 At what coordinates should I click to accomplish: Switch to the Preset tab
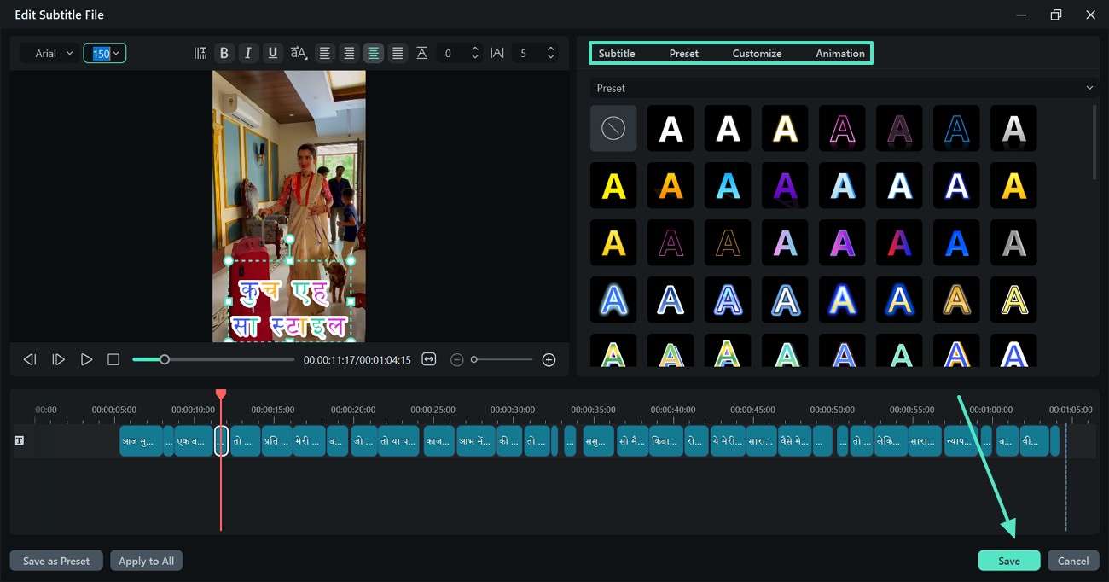(684, 53)
